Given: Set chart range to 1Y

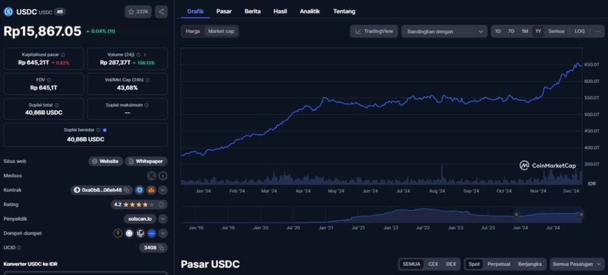Looking at the screenshot, I should tap(538, 31).
